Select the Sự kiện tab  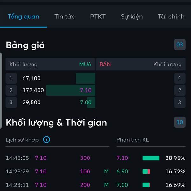[x=132, y=17]
